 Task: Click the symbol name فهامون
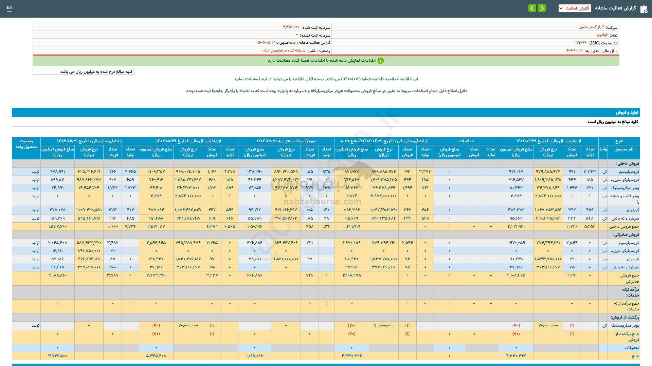tap(602, 35)
